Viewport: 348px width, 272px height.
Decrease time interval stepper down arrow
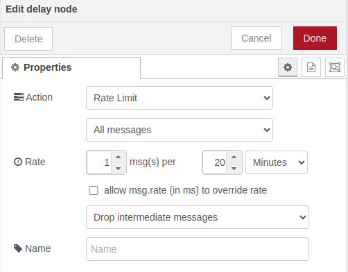[x=234, y=168]
